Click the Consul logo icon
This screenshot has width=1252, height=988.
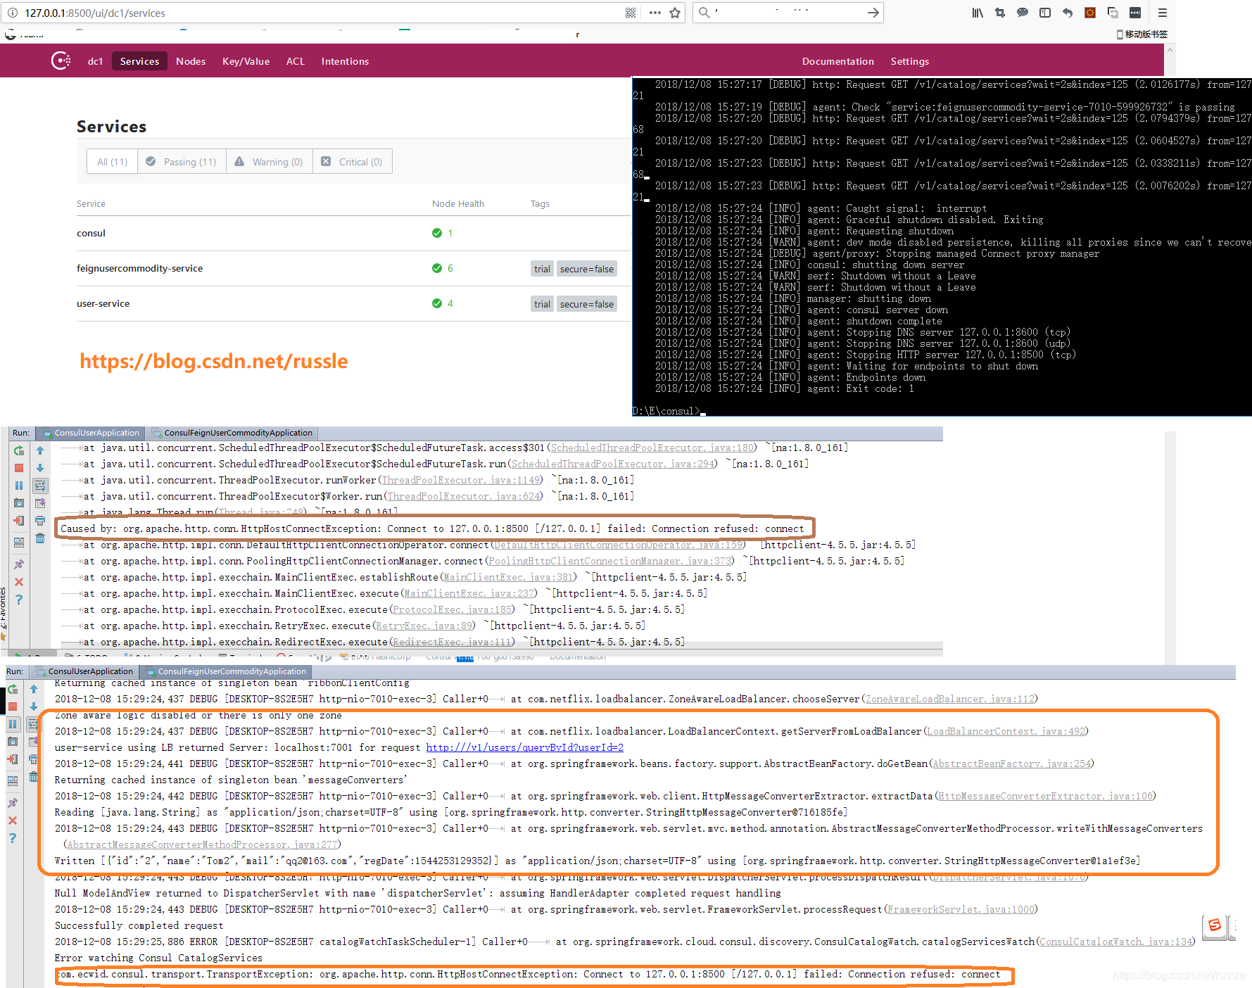point(61,61)
